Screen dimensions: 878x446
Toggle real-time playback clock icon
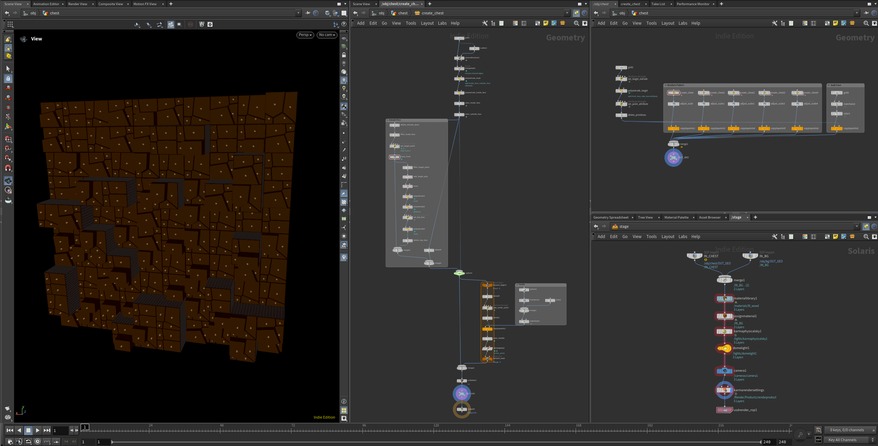pos(38,442)
